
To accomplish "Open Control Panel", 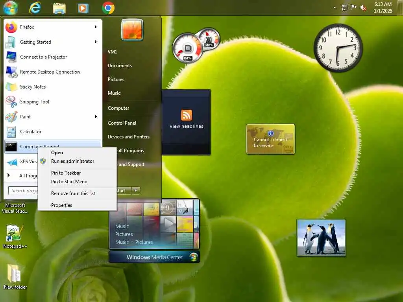I will click(x=122, y=123).
